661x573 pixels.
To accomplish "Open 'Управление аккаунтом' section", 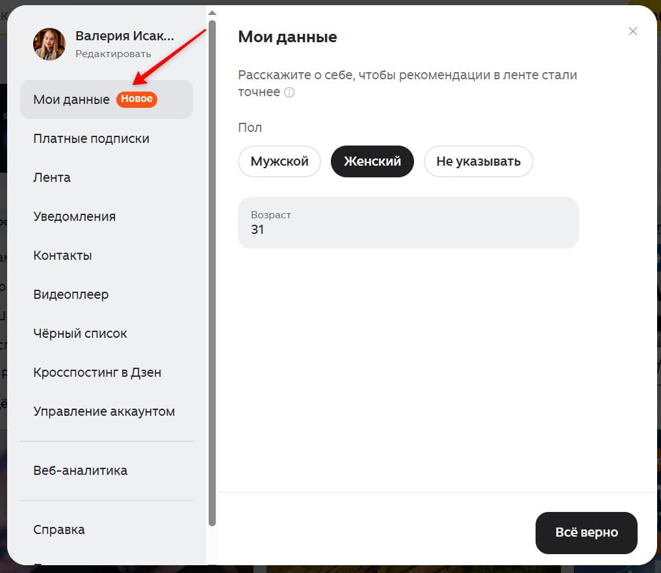I will 106,411.
